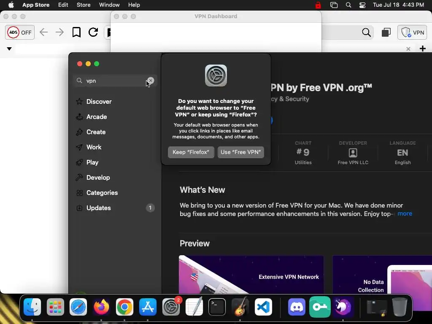Click the browser bookmark icon
This screenshot has height=324, width=432.
click(x=76, y=32)
